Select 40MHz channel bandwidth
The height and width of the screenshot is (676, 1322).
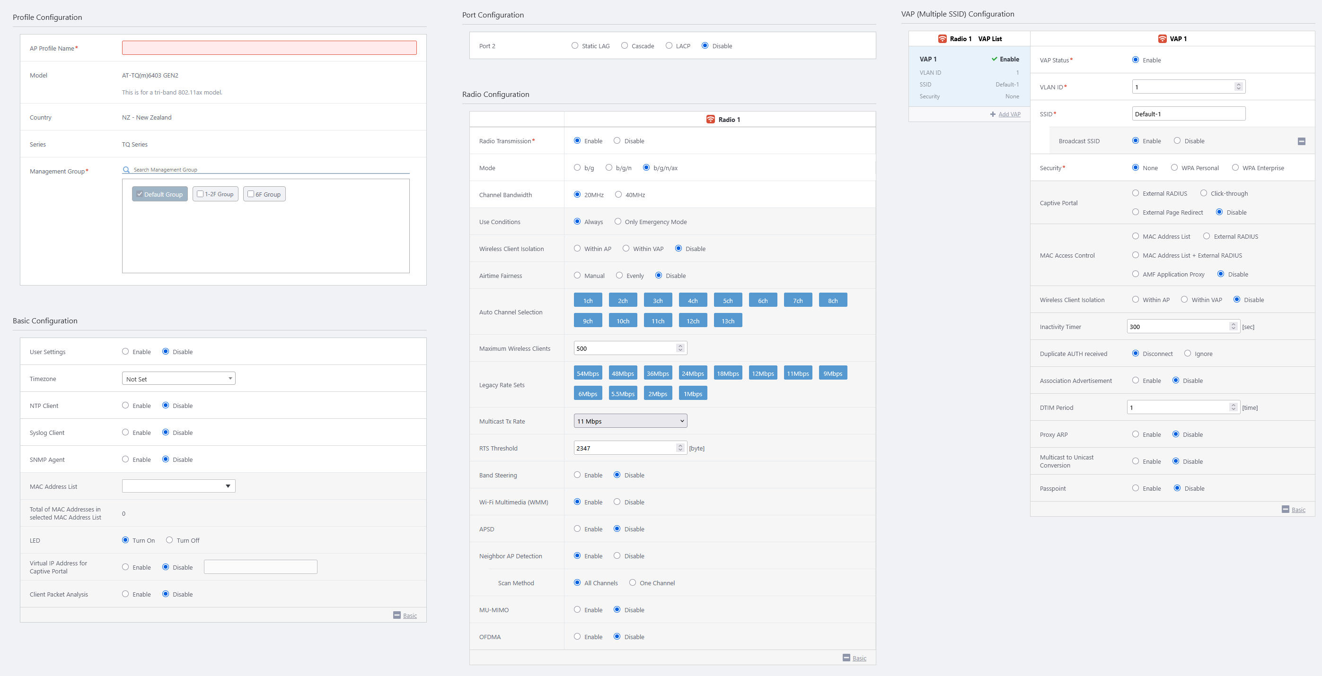click(618, 194)
